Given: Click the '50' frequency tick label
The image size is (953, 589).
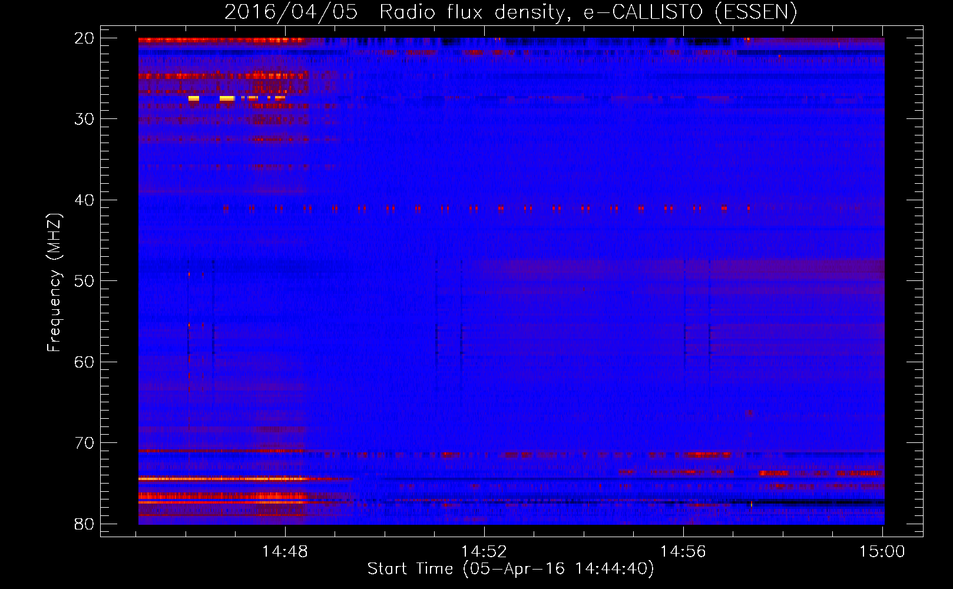Looking at the screenshot, I should tap(84, 281).
